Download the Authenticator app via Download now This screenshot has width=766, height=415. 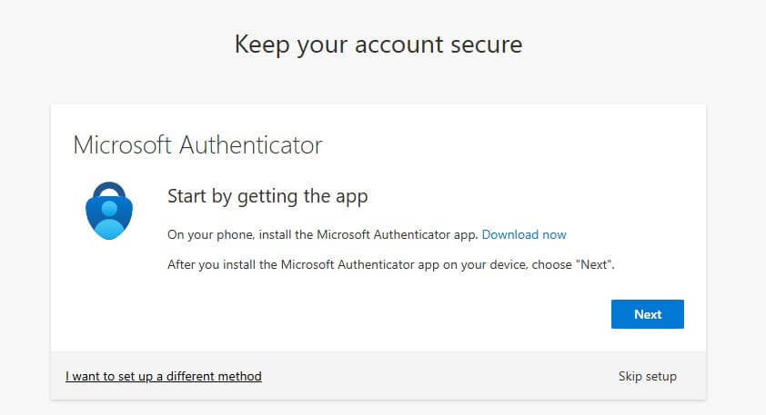coord(524,234)
